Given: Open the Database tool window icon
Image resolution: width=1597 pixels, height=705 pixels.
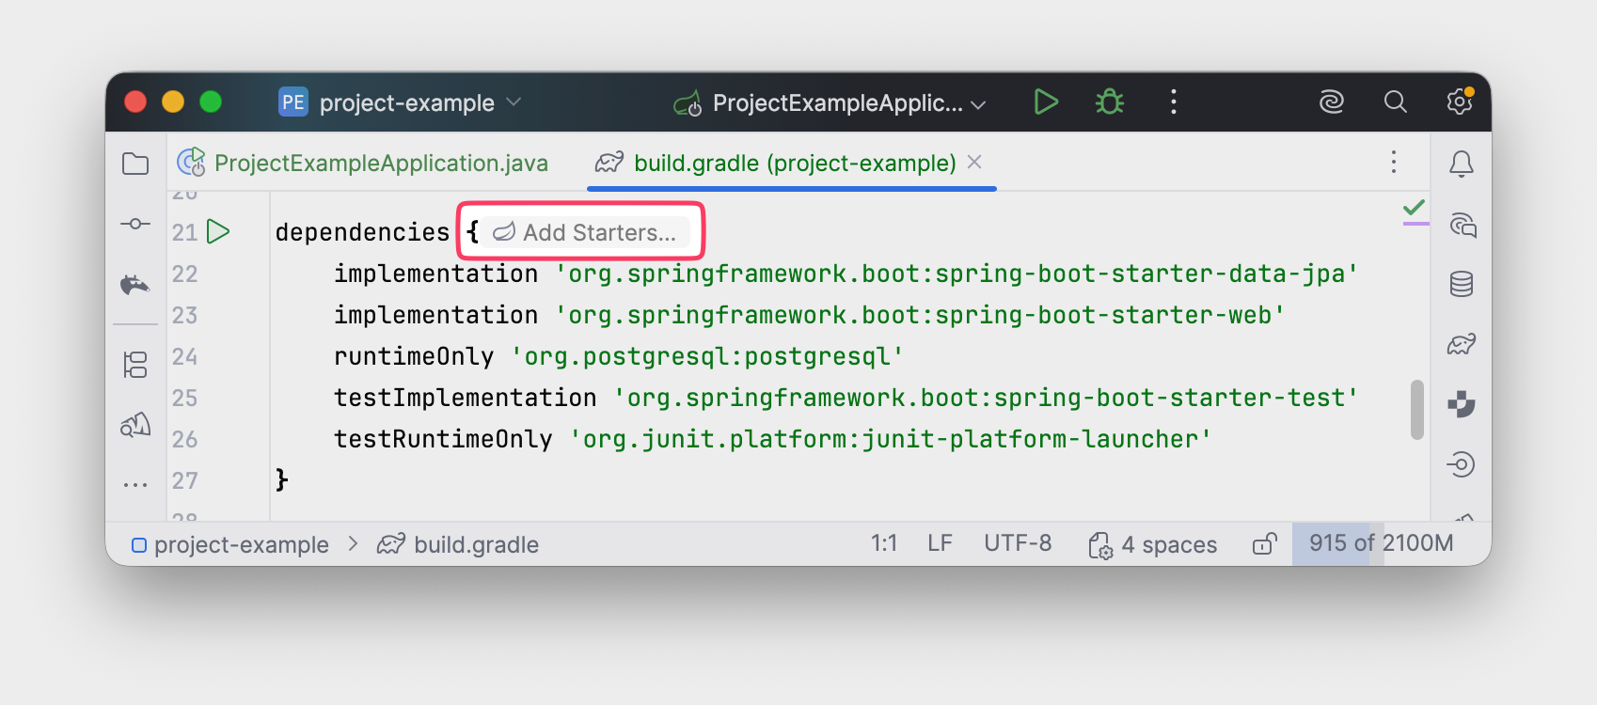Looking at the screenshot, I should [1461, 284].
